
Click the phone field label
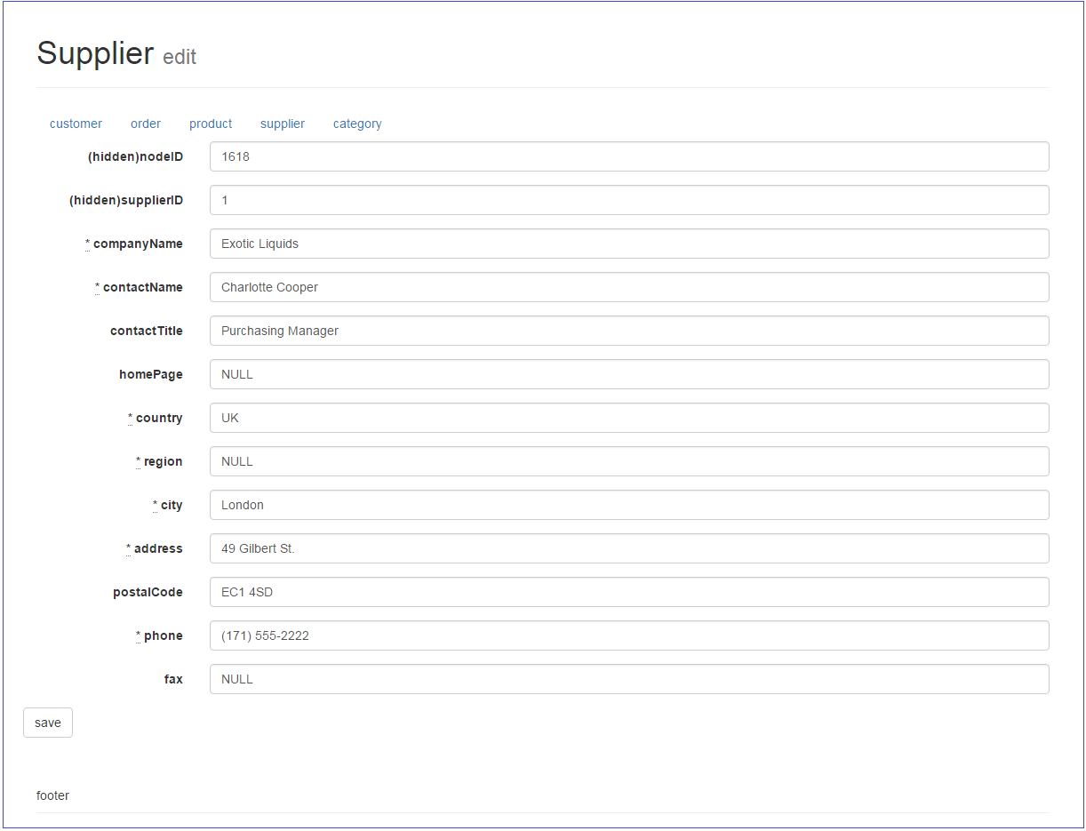click(159, 635)
